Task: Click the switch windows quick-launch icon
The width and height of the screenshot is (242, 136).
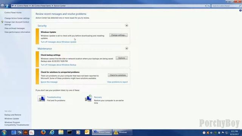Action: tap(20, 133)
